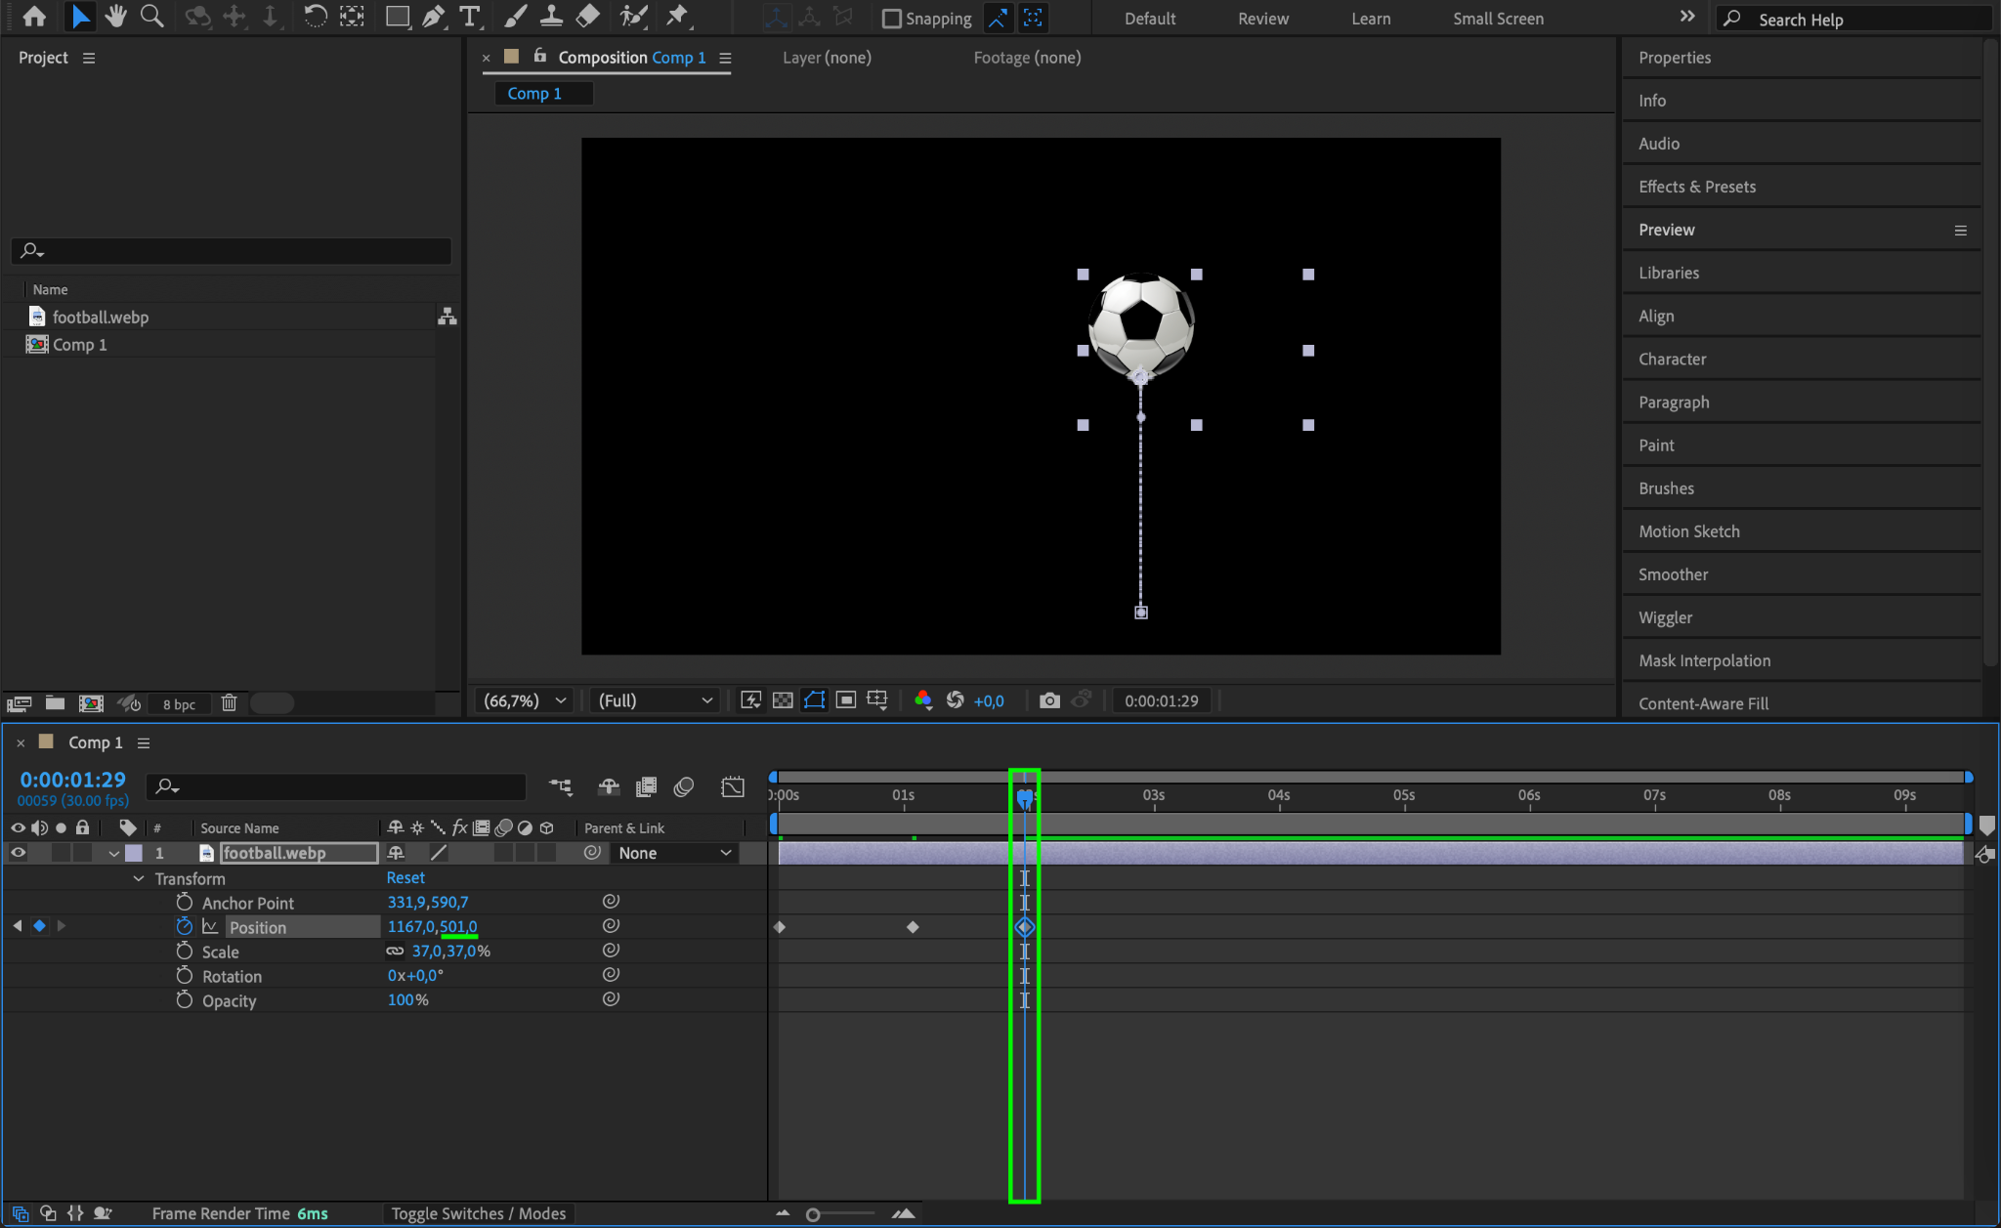
Task: Enable the Snapping checkbox
Action: coord(891,19)
